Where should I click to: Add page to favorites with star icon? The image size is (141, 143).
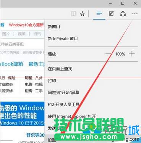pos(83,14)
